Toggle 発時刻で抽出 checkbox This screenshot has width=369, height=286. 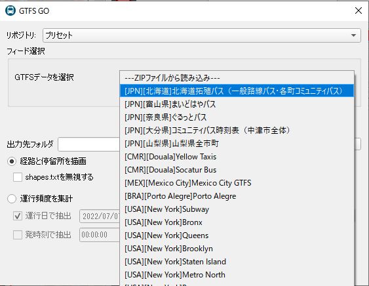18,235
